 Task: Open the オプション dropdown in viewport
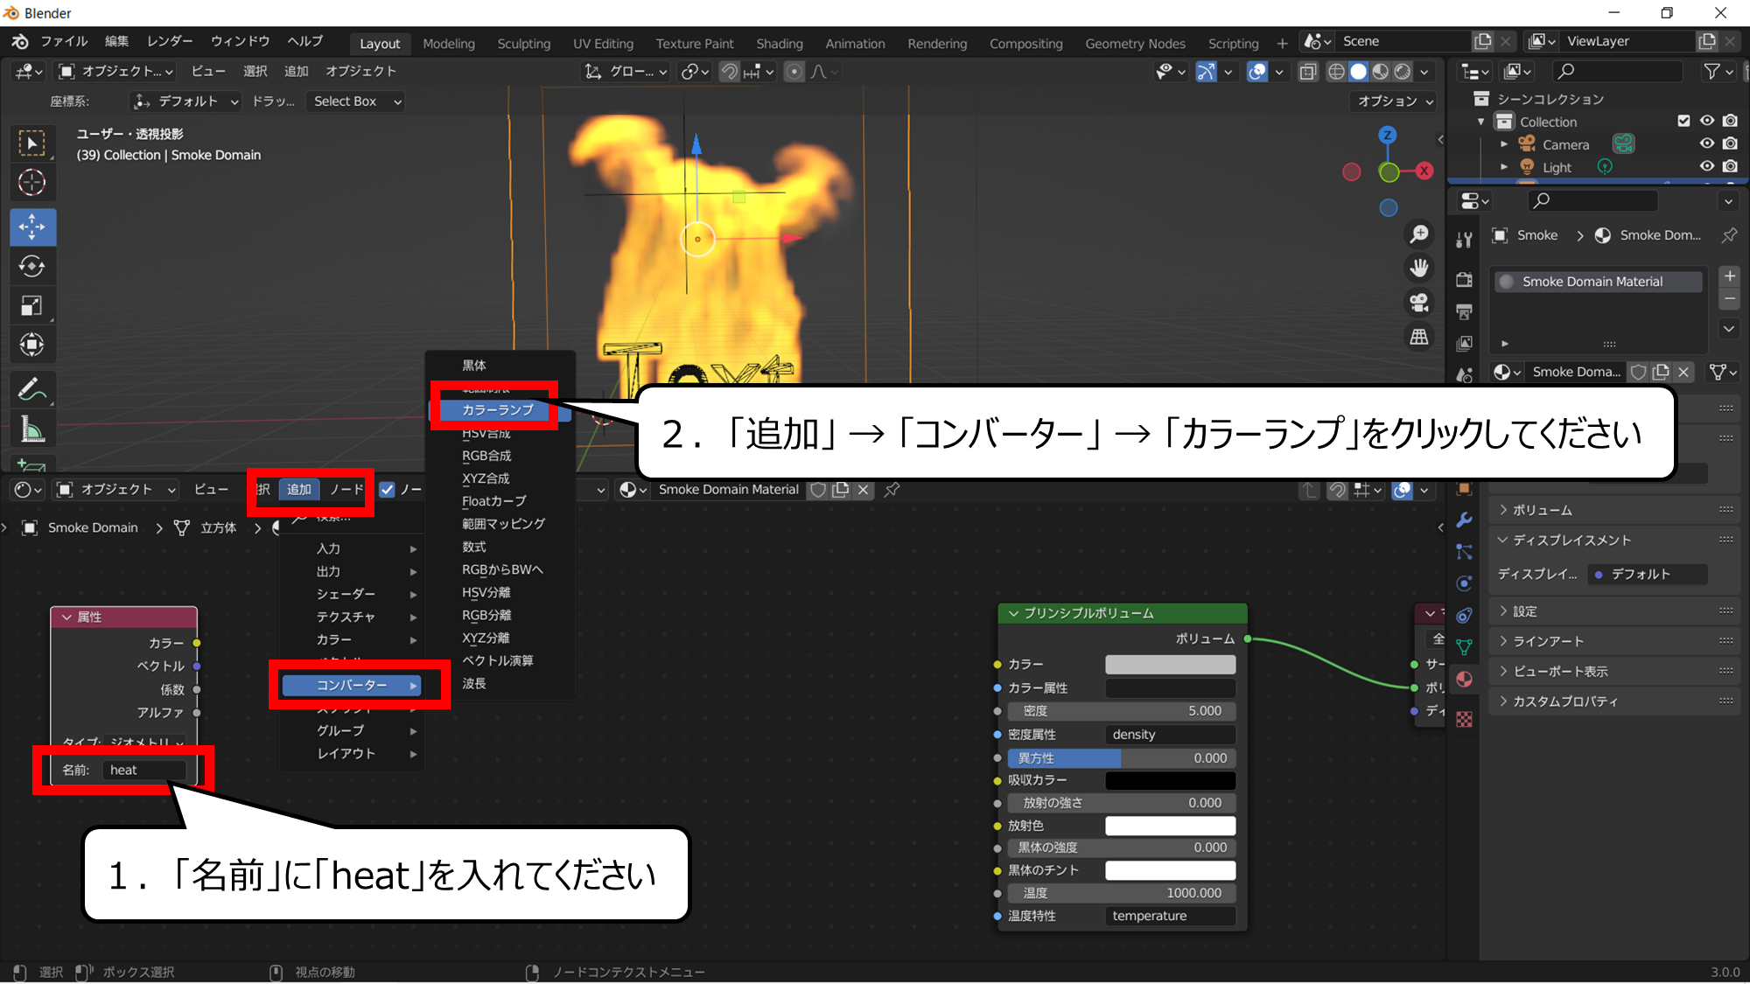click(1395, 101)
